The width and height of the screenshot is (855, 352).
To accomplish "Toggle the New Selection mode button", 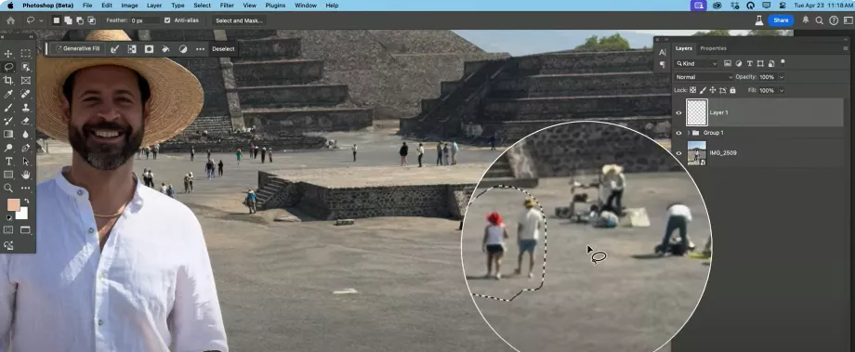I will click(56, 20).
